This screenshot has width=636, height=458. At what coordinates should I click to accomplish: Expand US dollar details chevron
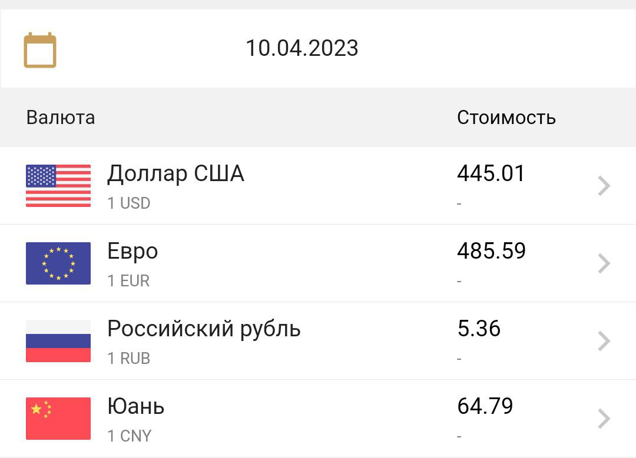click(x=604, y=186)
